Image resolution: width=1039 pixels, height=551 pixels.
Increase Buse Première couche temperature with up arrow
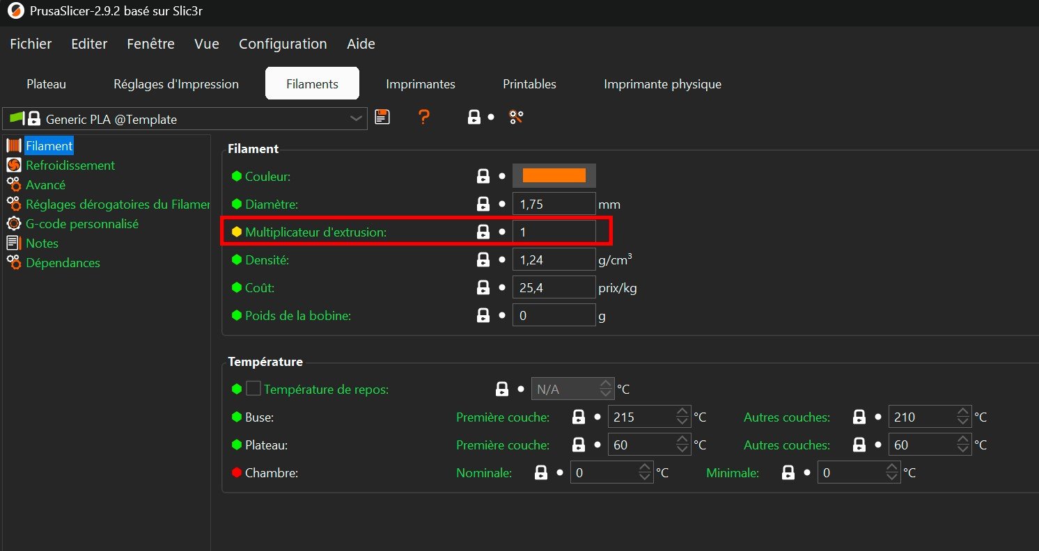point(682,413)
